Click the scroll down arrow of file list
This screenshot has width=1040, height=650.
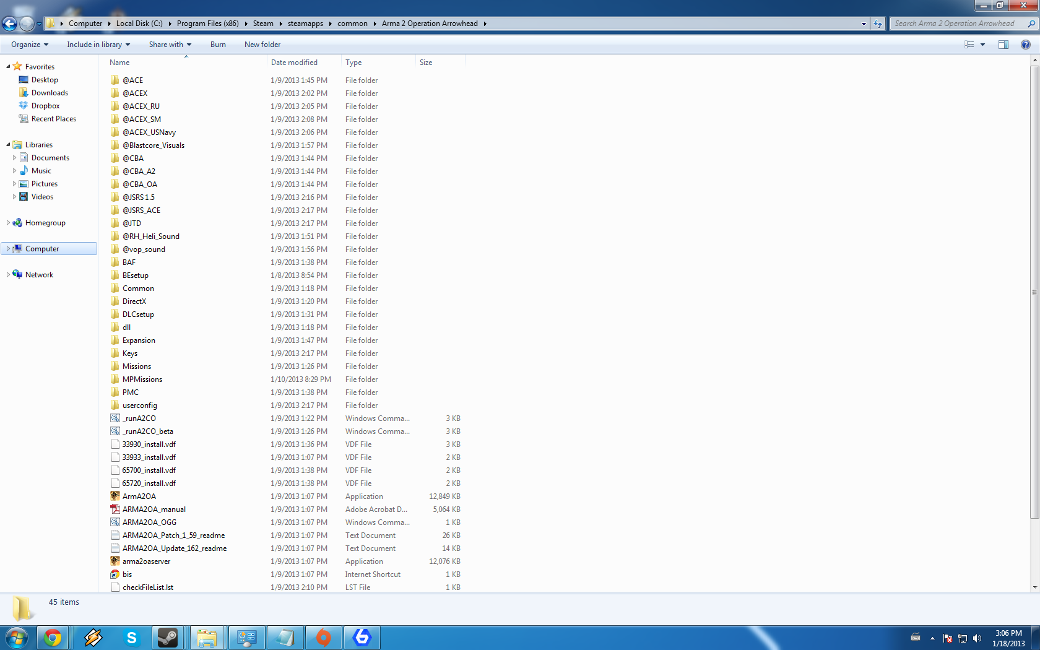pyautogui.click(x=1034, y=587)
